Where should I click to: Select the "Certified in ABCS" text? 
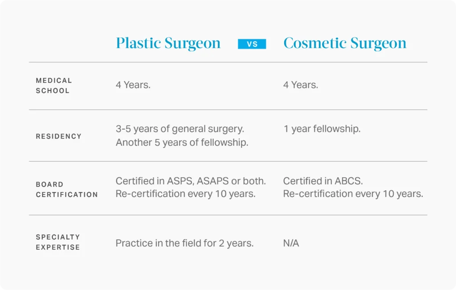pyautogui.click(x=317, y=181)
